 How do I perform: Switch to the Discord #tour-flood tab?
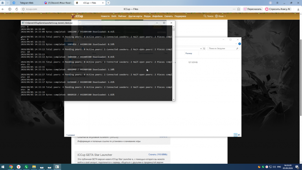coord(58,3)
